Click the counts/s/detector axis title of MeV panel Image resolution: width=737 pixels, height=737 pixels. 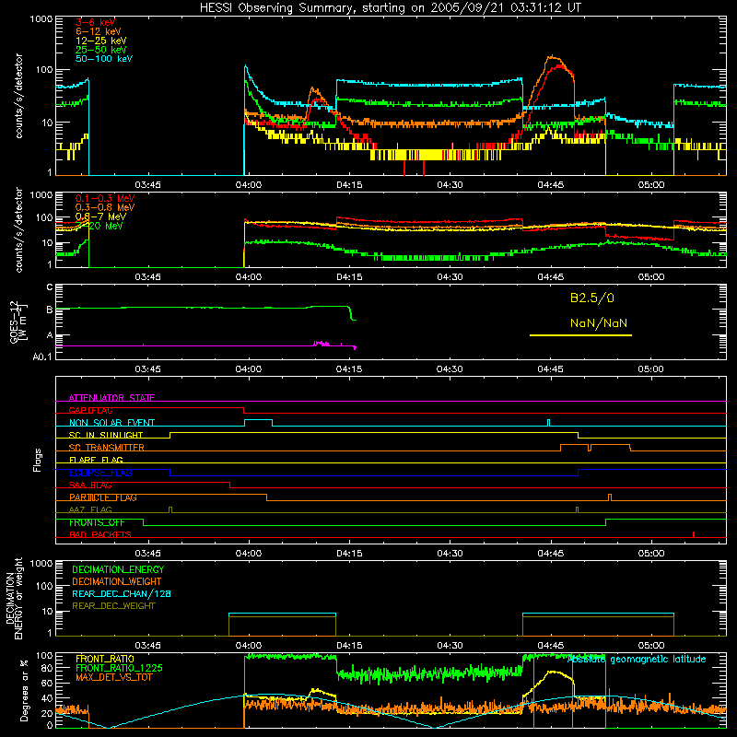[18, 230]
